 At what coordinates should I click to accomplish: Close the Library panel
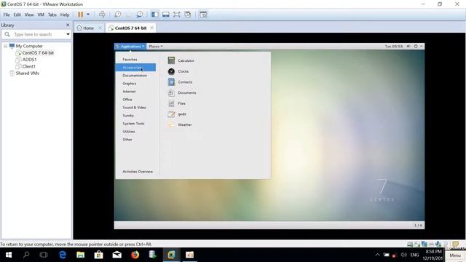(x=68, y=25)
